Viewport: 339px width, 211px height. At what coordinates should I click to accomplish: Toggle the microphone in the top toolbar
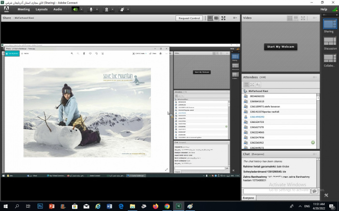(x=91, y=9)
